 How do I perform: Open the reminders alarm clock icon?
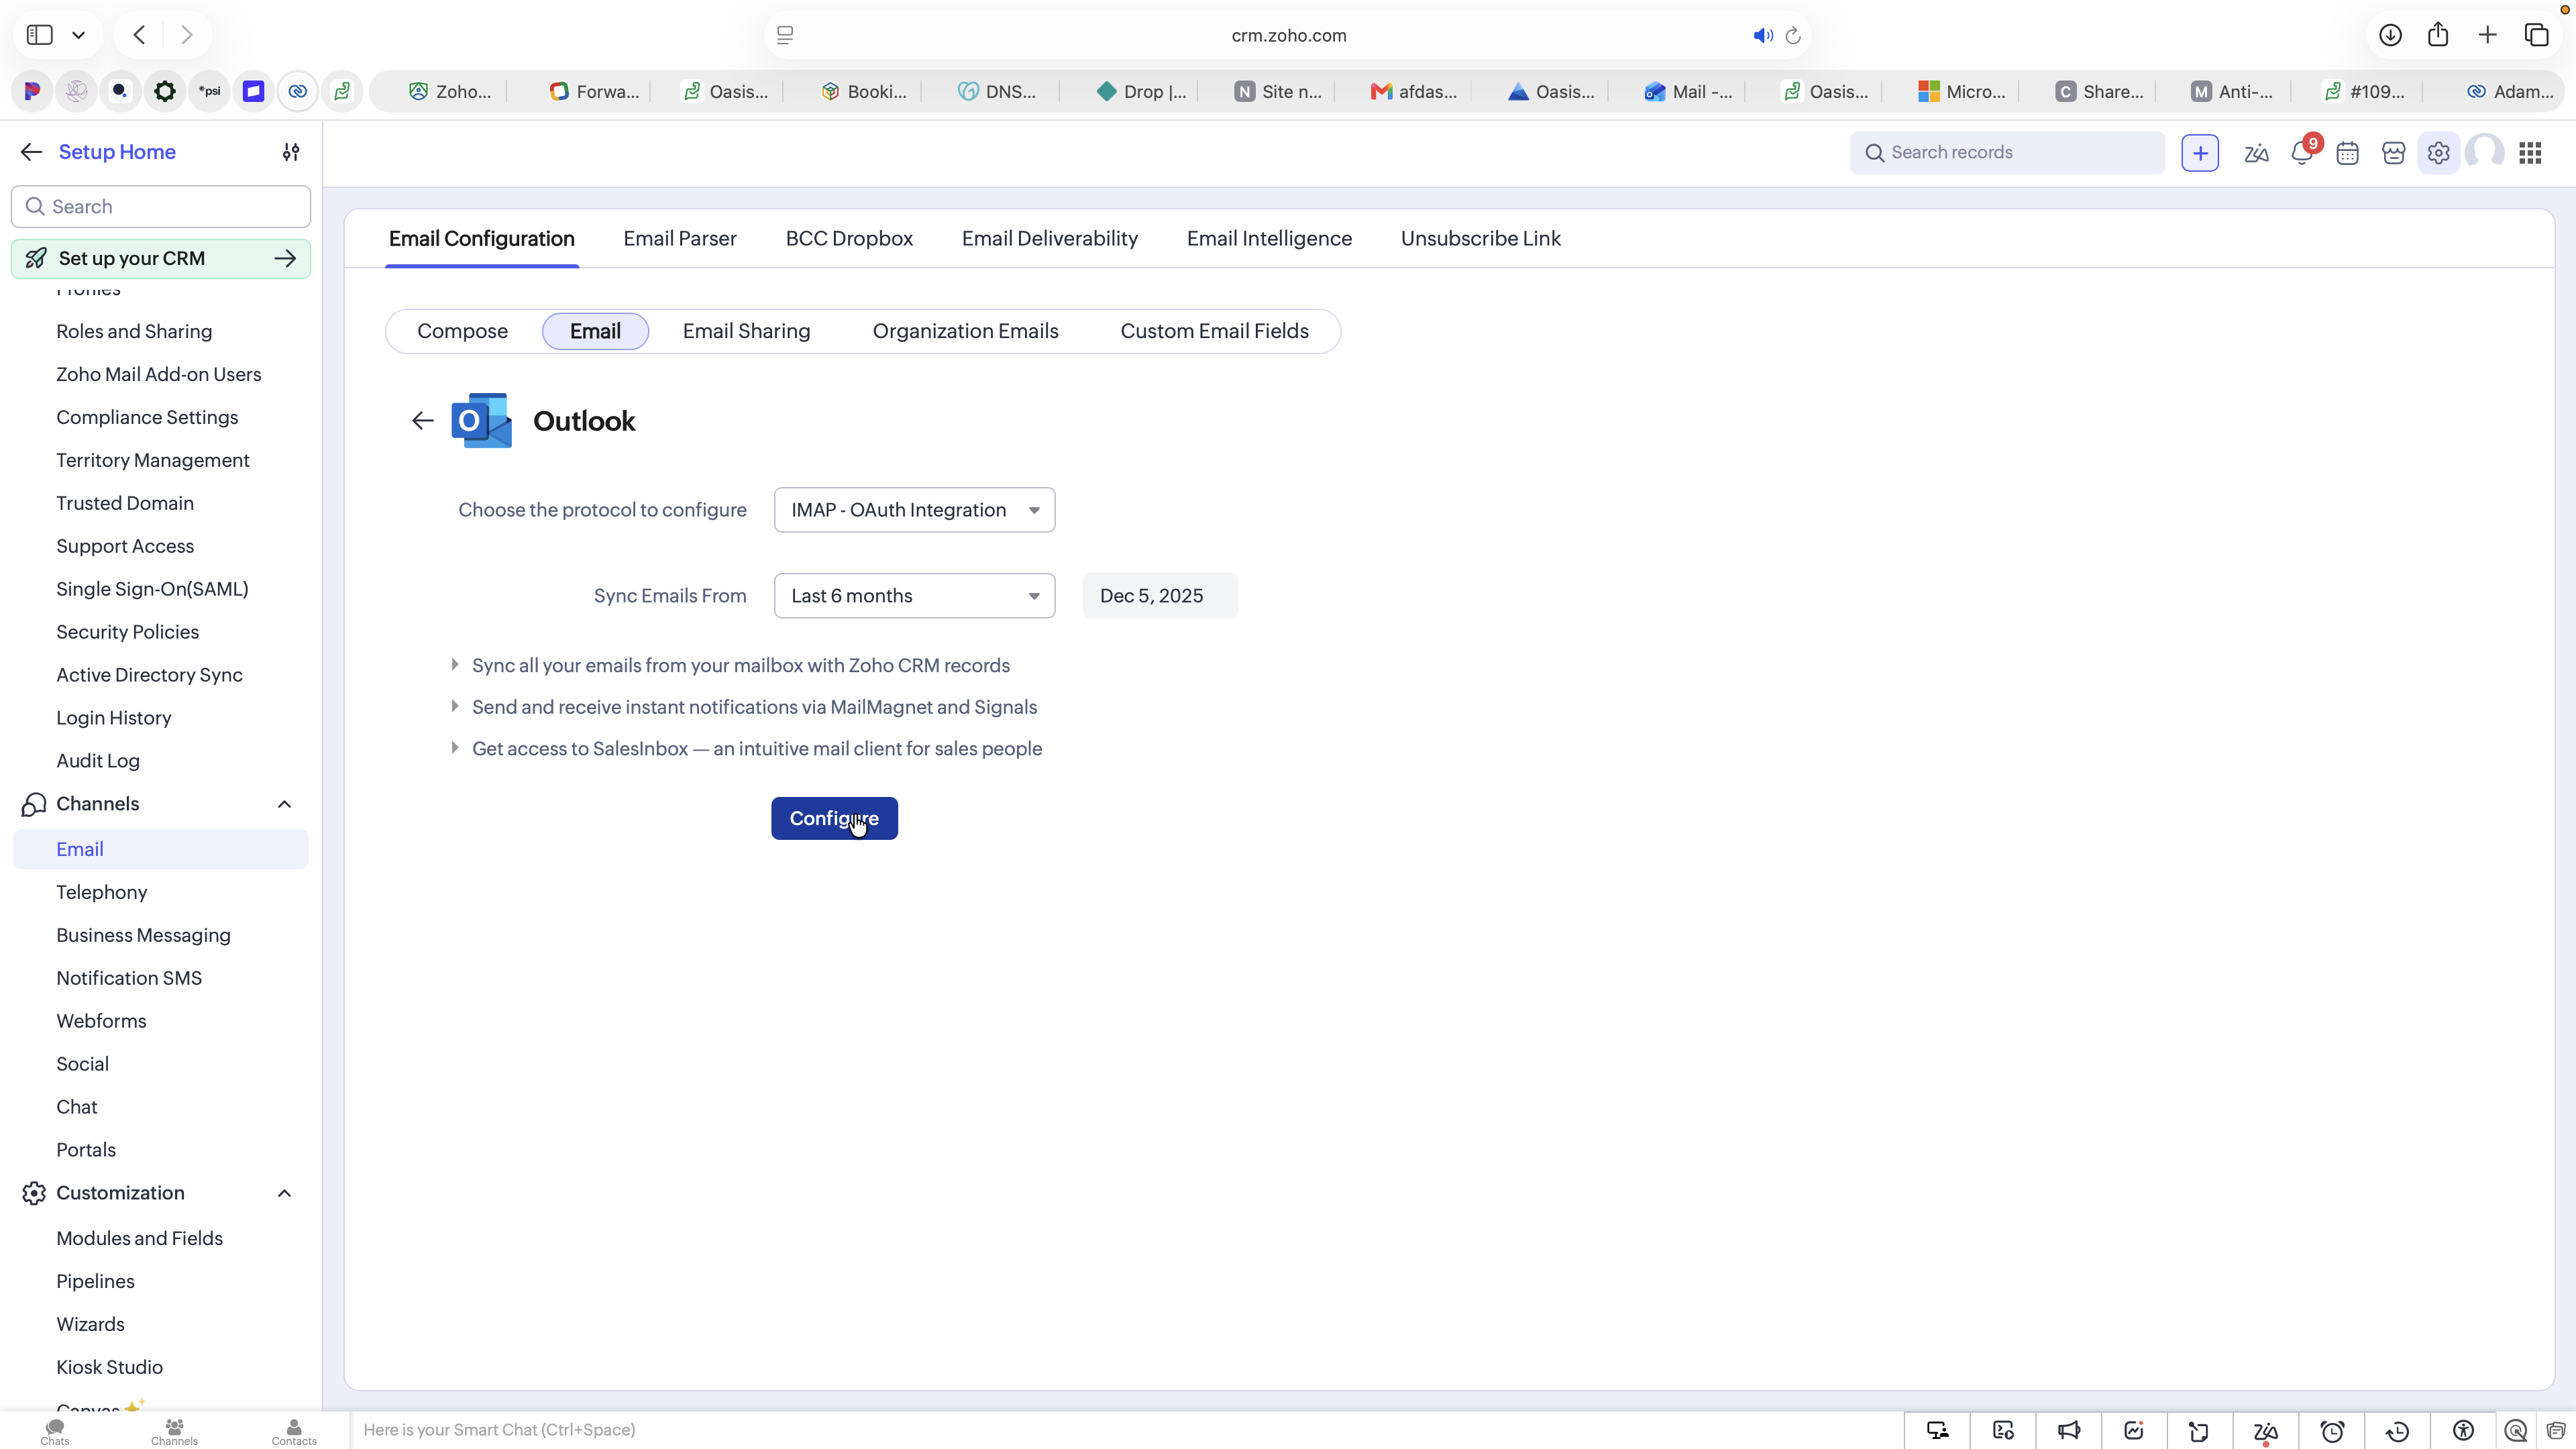coord(2332,1431)
